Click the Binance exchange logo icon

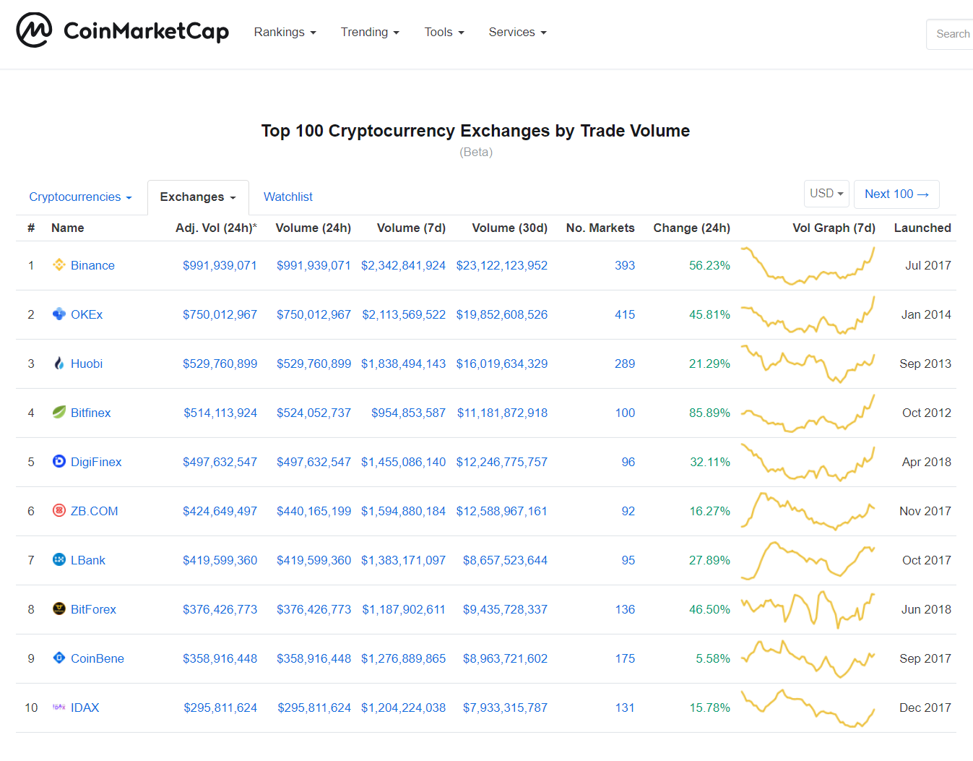pos(59,265)
